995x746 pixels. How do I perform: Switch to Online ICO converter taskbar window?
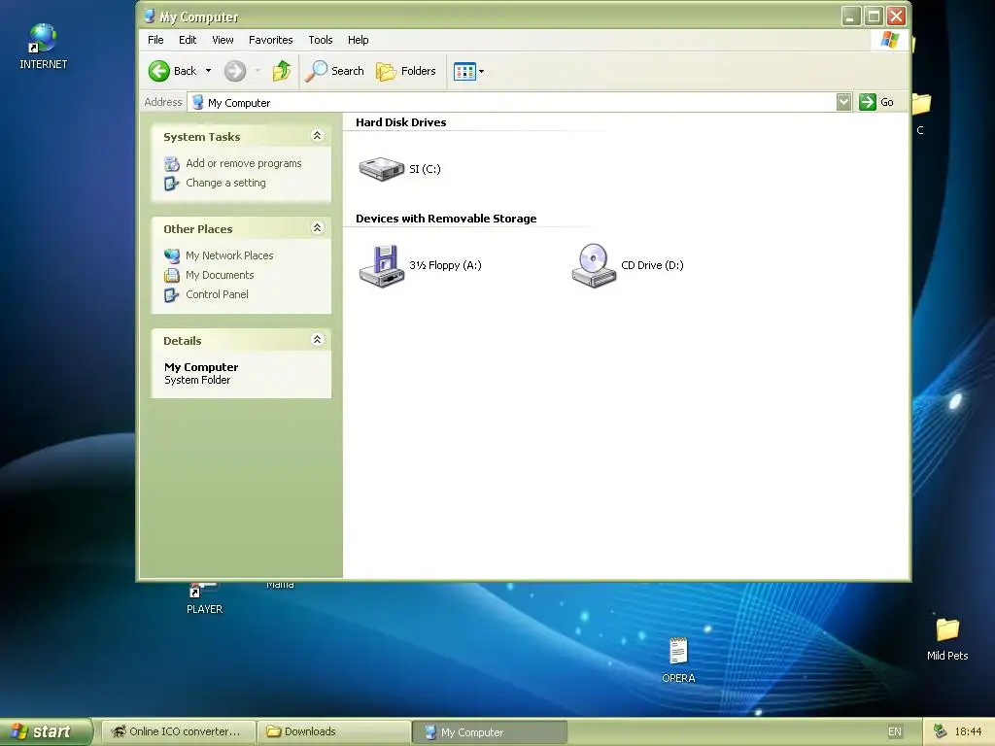tap(179, 732)
